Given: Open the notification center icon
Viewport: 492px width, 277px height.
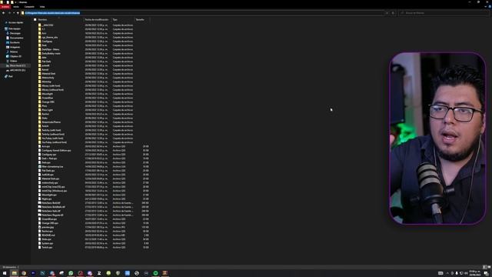Looking at the screenshot, I should pos(486,273).
